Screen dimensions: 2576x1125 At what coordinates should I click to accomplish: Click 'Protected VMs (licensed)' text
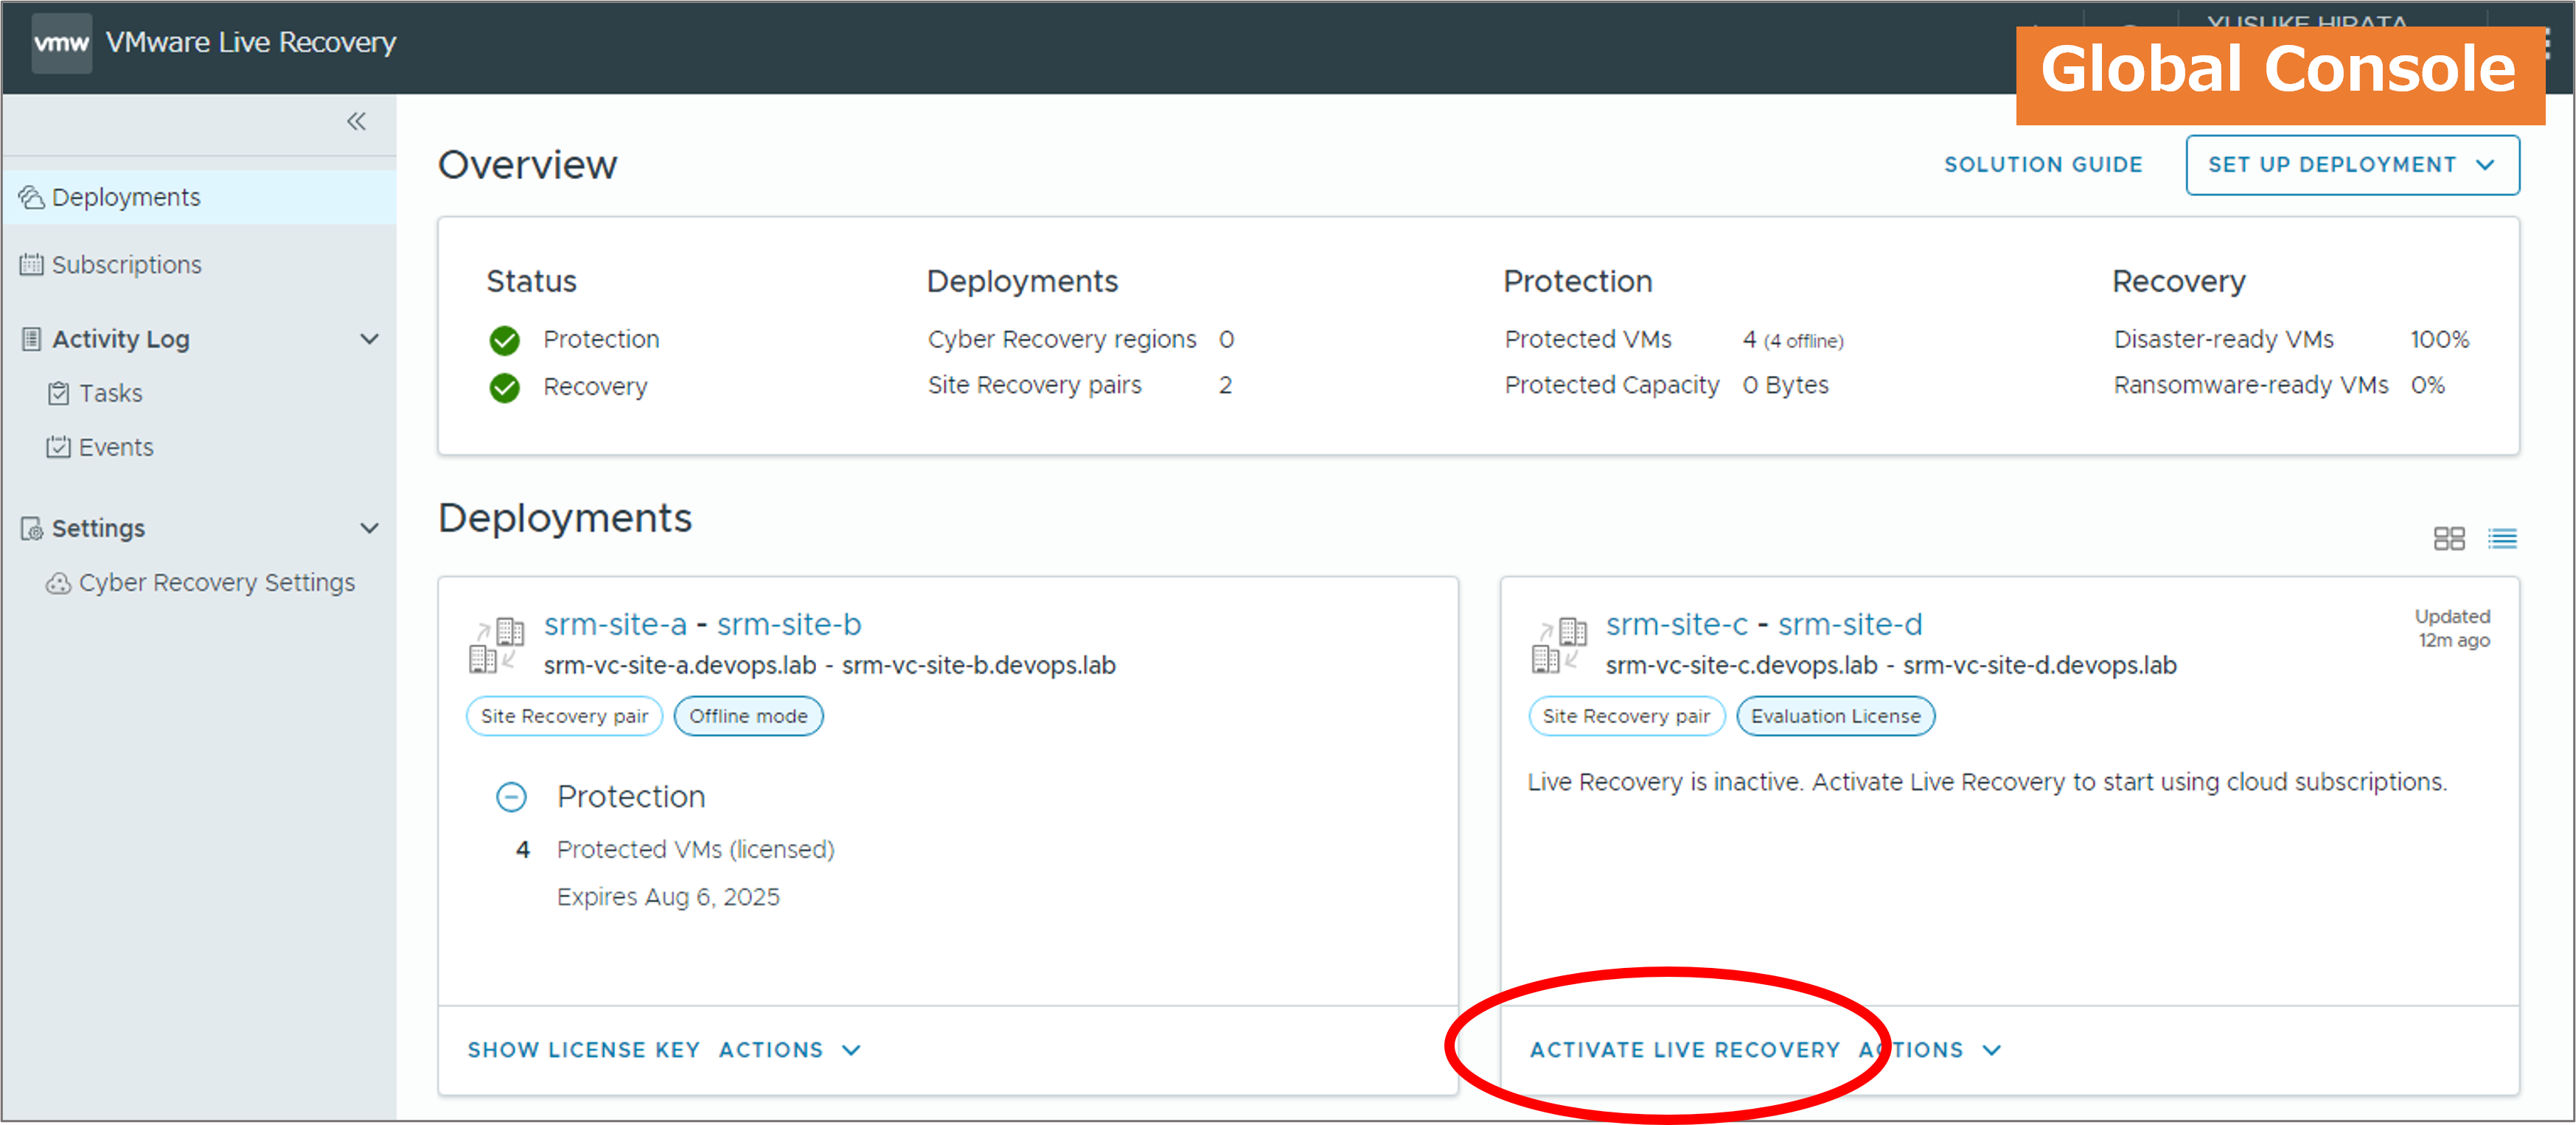click(696, 850)
